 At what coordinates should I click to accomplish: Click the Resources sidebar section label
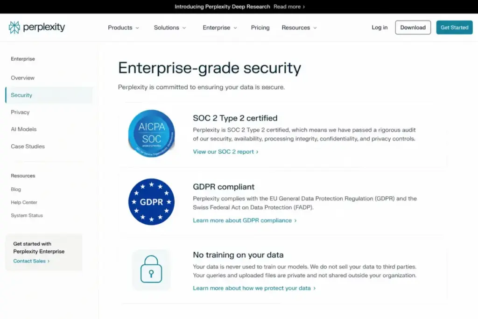[23, 176]
